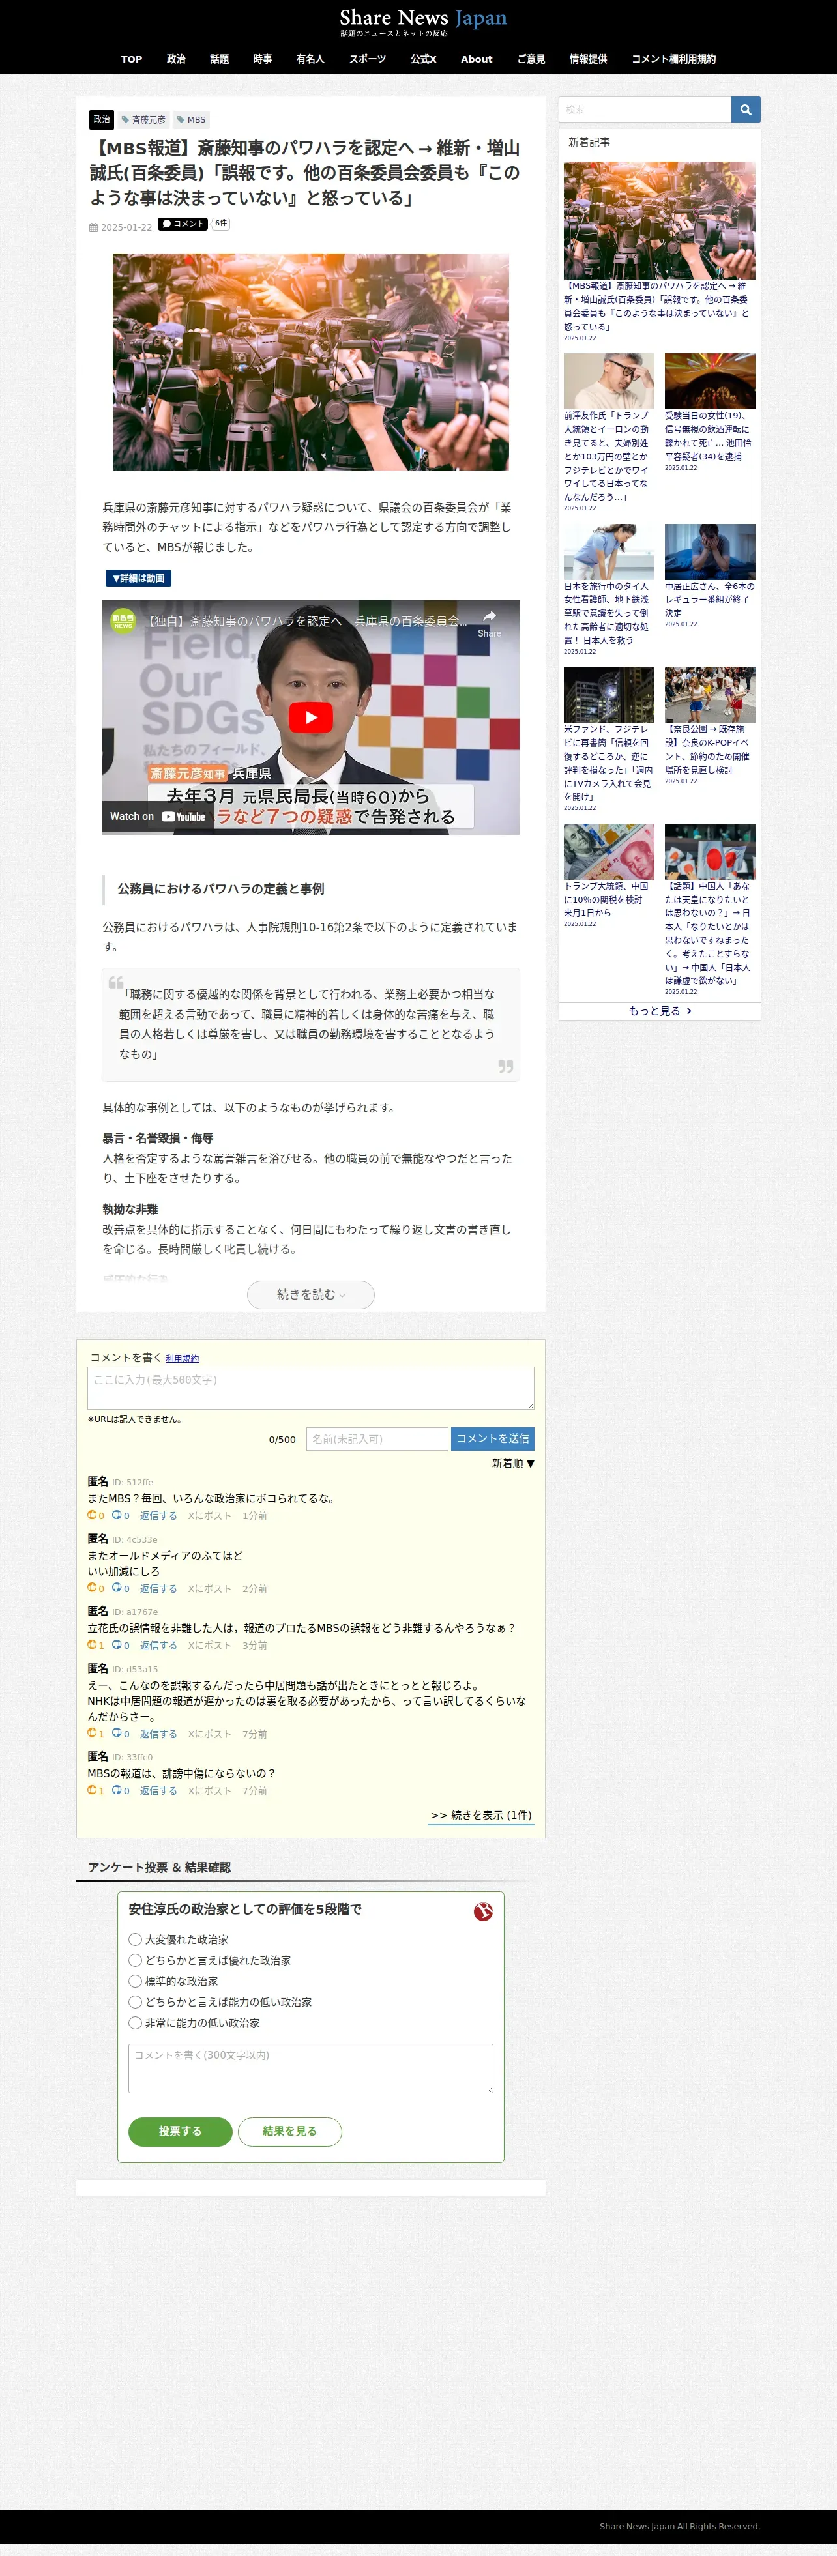This screenshot has height=2556, width=837.
Task: Expand article with 続きを読む
Action: [311, 1294]
